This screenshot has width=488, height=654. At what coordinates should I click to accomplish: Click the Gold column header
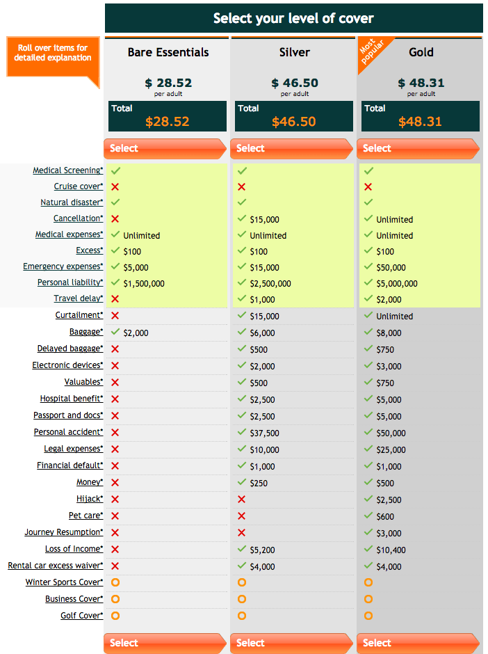coord(421,52)
